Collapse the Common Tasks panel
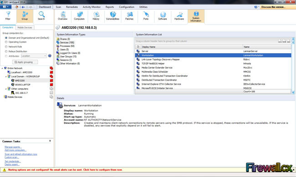 pos(50,141)
